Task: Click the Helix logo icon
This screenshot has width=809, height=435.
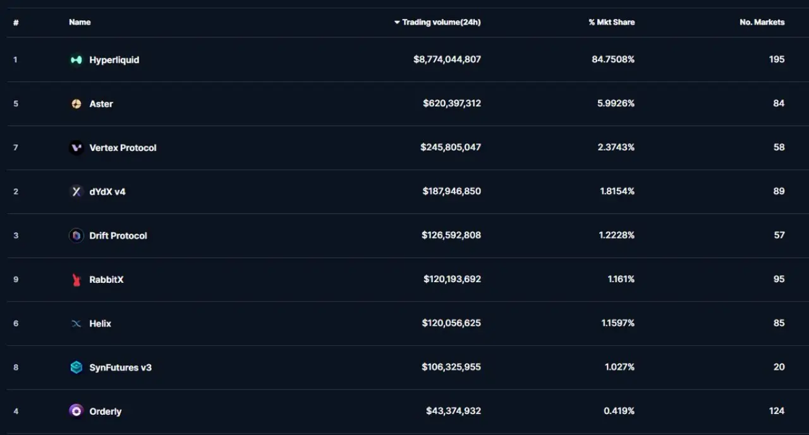Action: coord(76,323)
